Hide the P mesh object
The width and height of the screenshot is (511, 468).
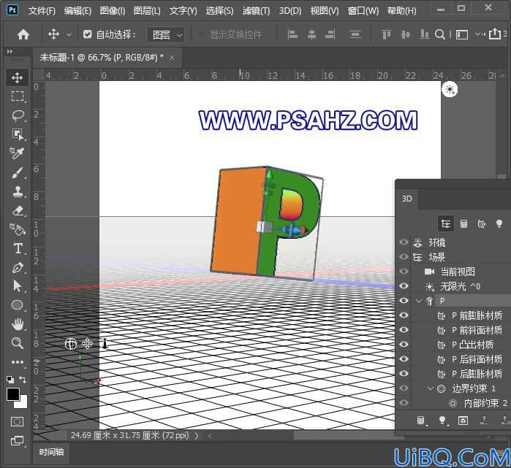[404, 300]
